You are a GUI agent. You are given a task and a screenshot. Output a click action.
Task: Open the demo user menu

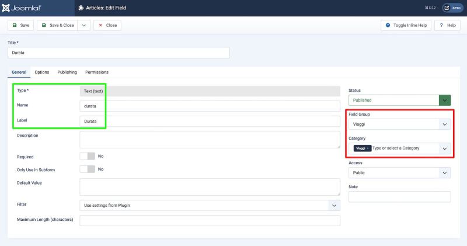point(452,8)
